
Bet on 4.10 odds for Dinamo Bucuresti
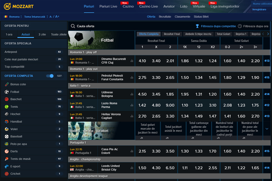pos(142,61)
